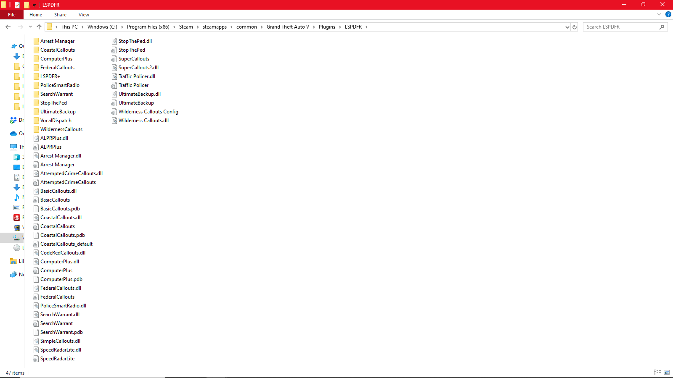
Task: Open Dropbox in navigation pane
Action: tap(17, 120)
